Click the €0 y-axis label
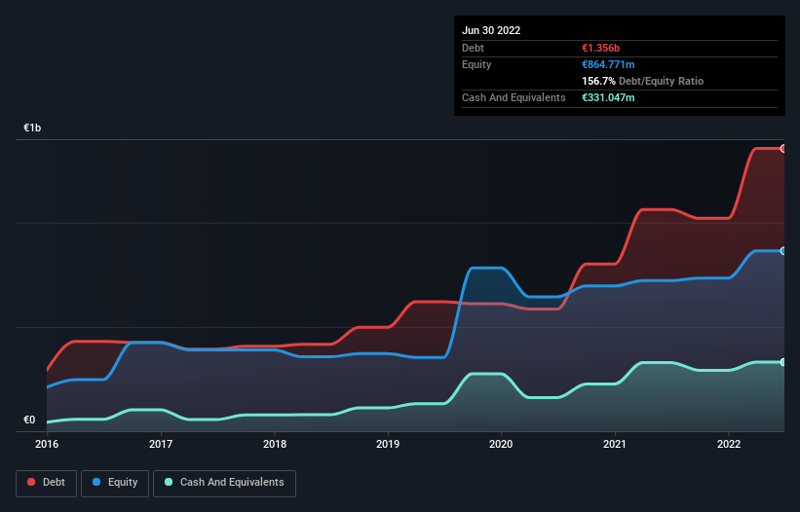This screenshot has width=800, height=512. [29, 420]
